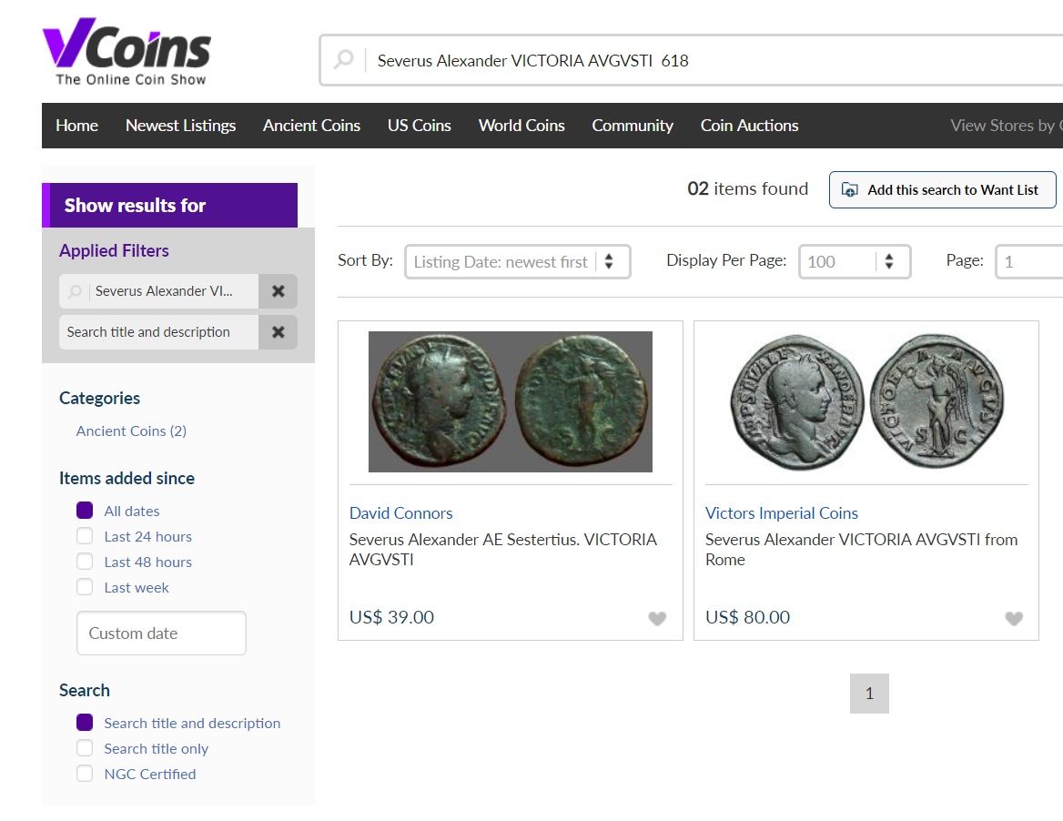Image resolution: width=1063 pixels, height=821 pixels.
Task: Check Last week filter
Action: [x=85, y=586]
